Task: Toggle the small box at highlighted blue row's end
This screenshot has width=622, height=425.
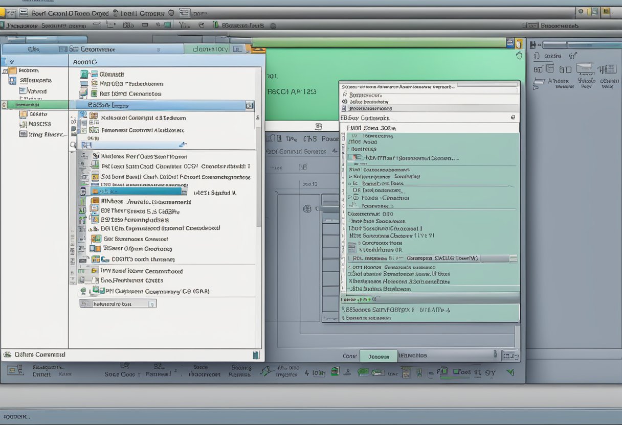Action: coord(249,106)
